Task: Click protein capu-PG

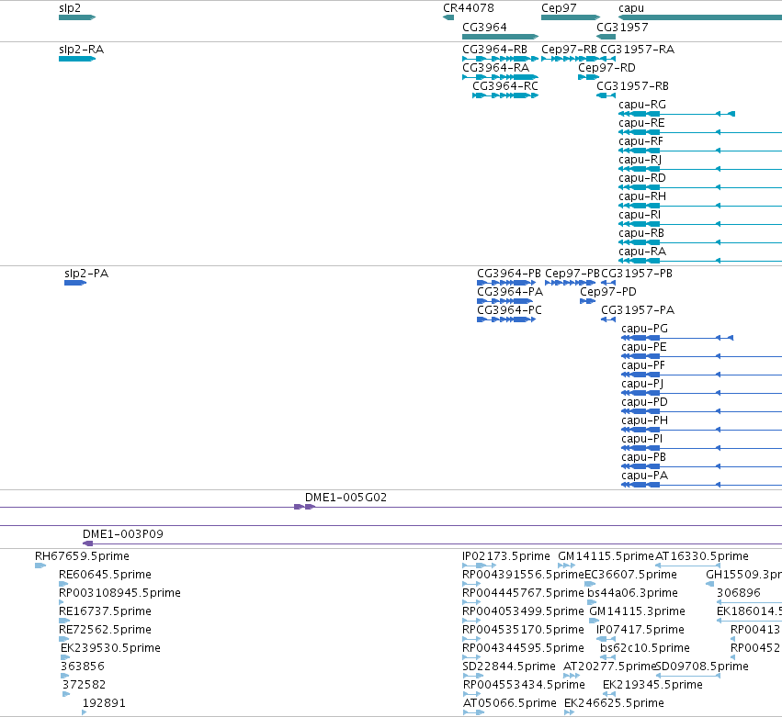Action: (644, 329)
